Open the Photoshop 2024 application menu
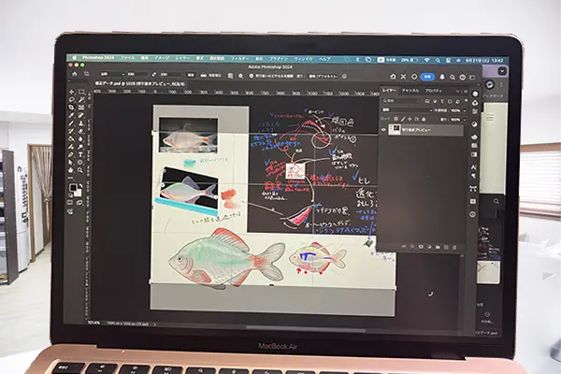The height and width of the screenshot is (374, 561). [94, 58]
